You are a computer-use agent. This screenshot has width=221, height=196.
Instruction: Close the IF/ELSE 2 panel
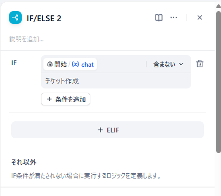(200, 17)
